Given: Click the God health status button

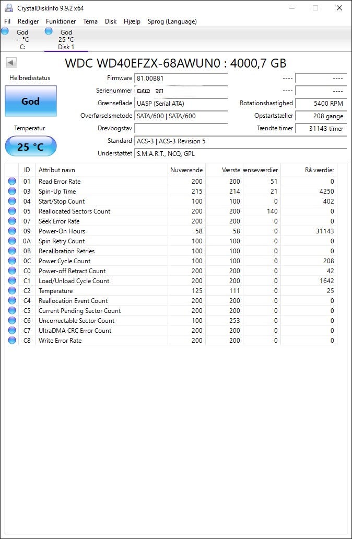Looking at the screenshot, I should click(x=30, y=101).
